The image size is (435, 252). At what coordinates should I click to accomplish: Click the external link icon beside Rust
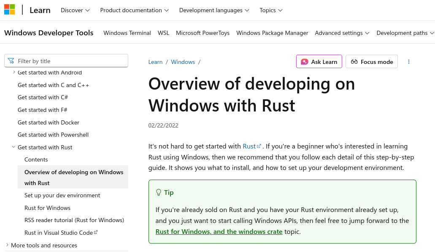[259, 146]
